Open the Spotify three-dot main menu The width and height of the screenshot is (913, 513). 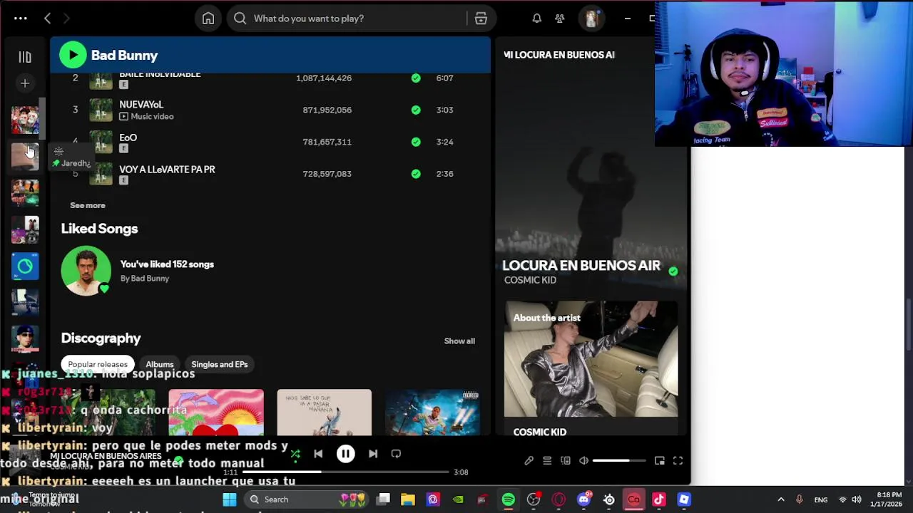tap(20, 19)
